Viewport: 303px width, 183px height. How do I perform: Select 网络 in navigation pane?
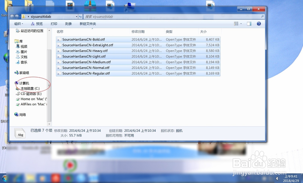pyautogui.click(x=20, y=115)
